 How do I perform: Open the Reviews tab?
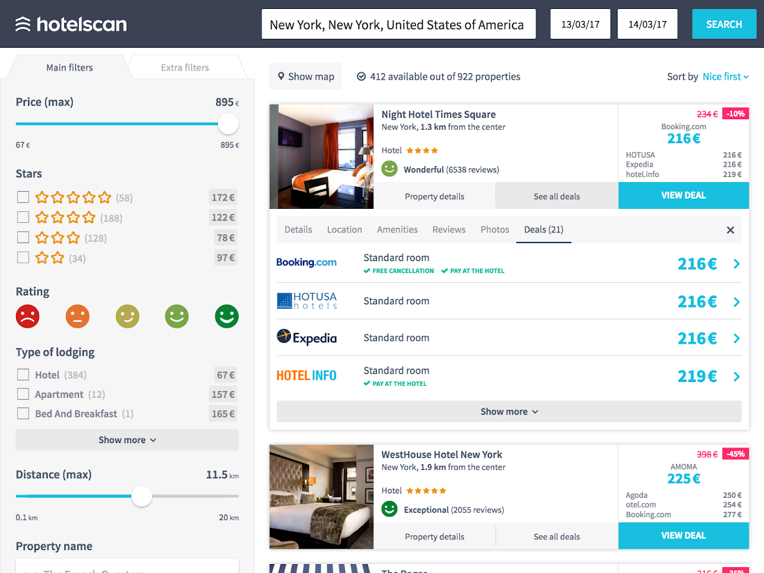(449, 230)
